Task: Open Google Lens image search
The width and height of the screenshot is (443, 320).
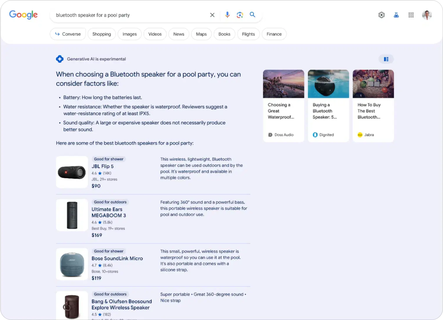Action: (240, 15)
